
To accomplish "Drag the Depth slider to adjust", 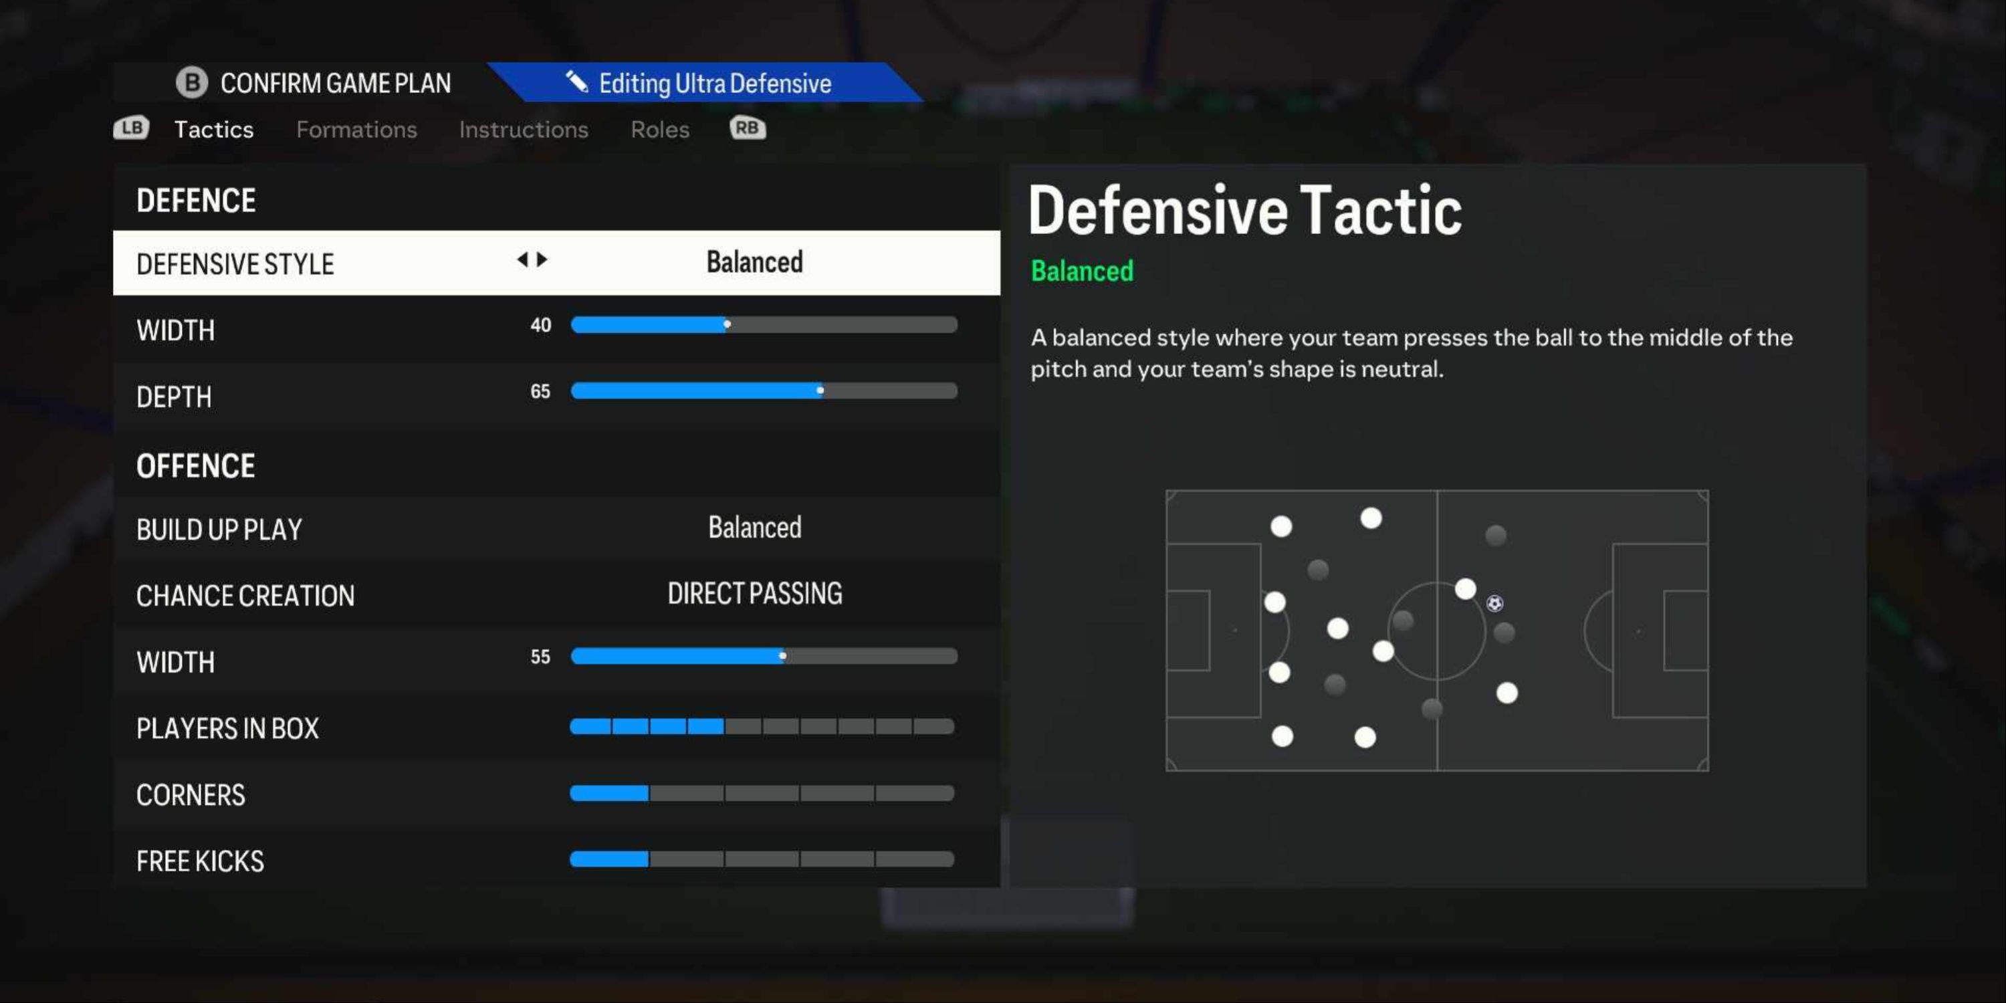I will click(818, 393).
